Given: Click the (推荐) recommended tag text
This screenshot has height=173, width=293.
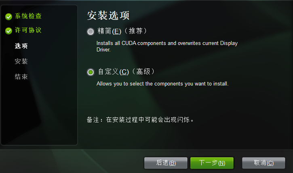Looking at the screenshot, I should (x=135, y=31).
